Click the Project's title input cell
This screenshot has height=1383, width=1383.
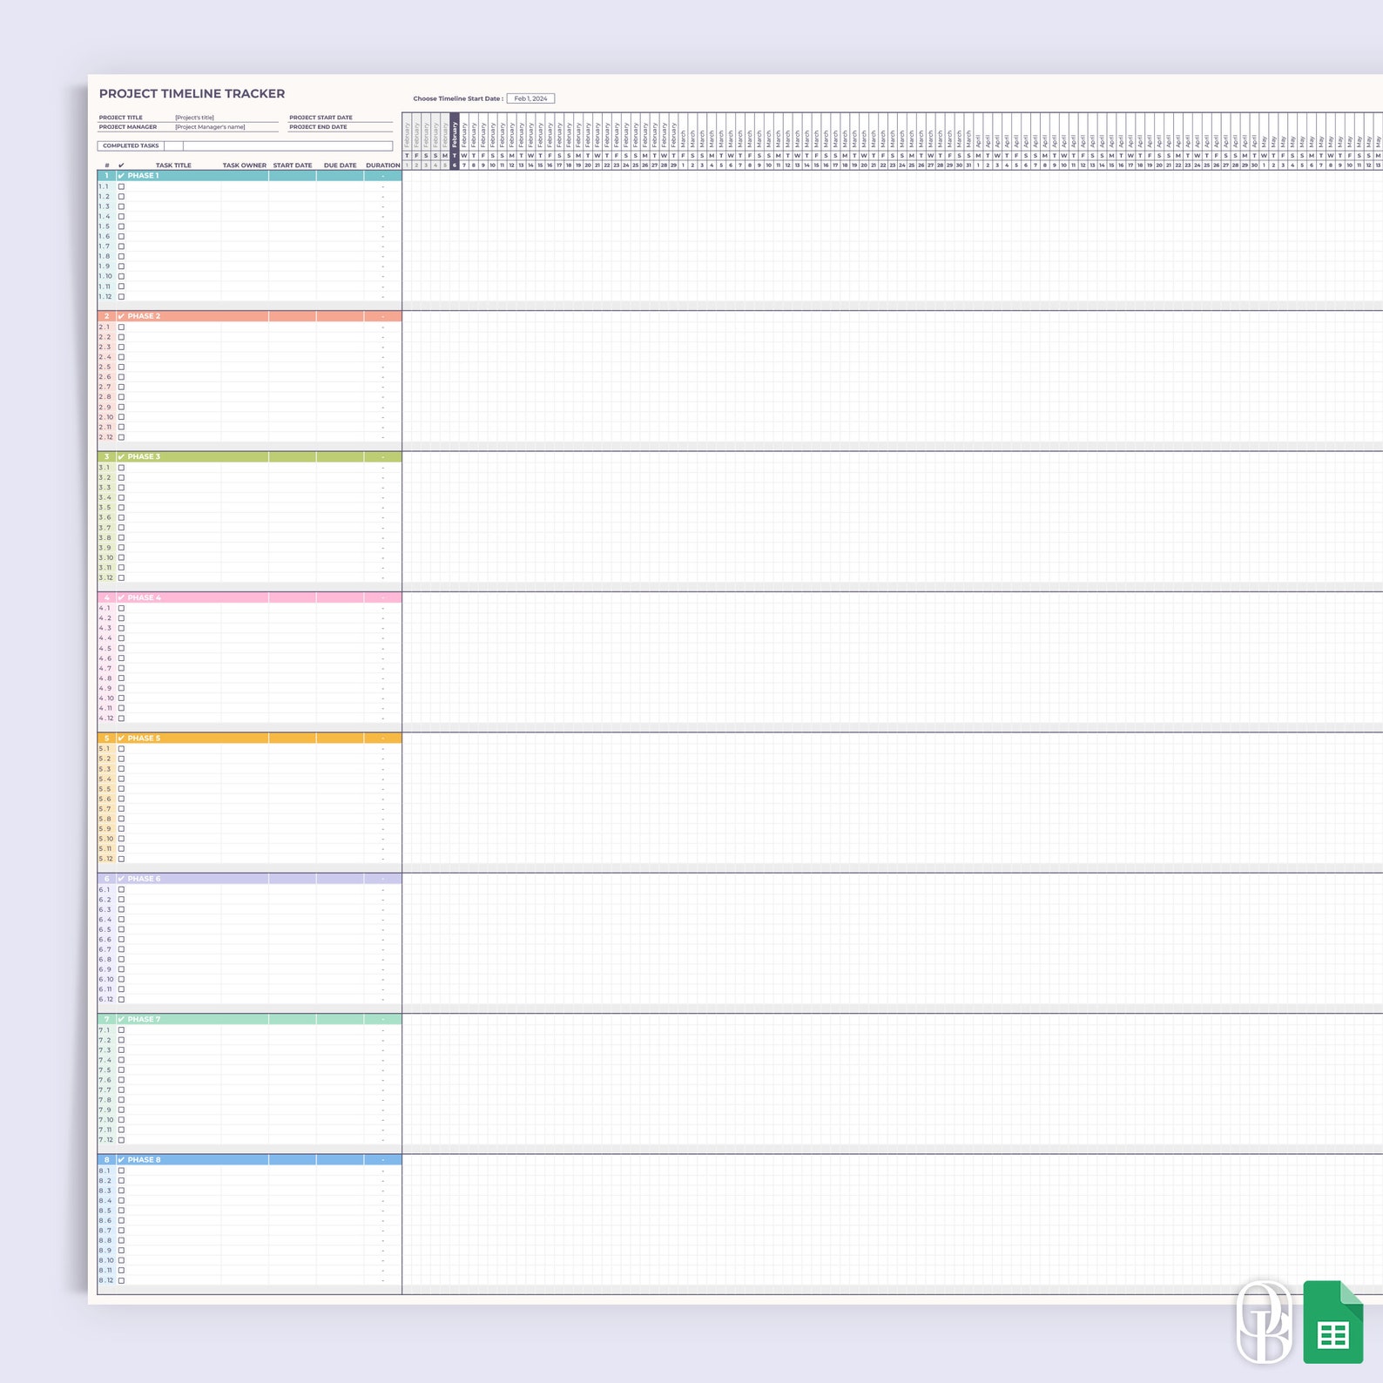[226, 118]
